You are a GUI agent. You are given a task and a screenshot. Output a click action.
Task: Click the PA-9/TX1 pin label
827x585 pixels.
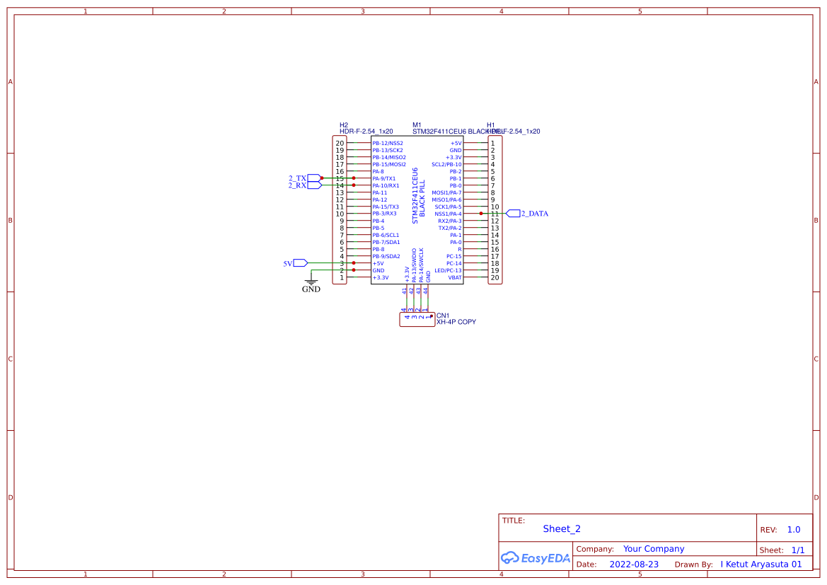385,178
